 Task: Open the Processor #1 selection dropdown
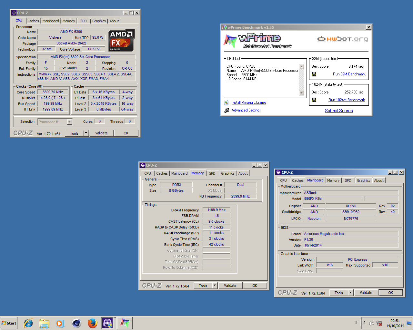tap(69, 122)
